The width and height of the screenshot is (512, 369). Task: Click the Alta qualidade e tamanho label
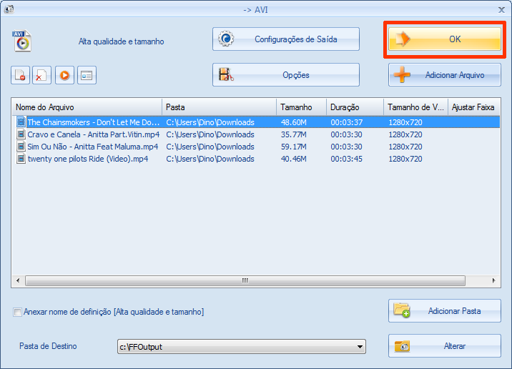pyautogui.click(x=121, y=41)
